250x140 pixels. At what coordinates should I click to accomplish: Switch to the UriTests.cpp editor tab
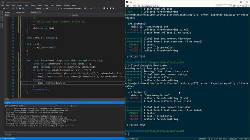click(x=20, y=12)
